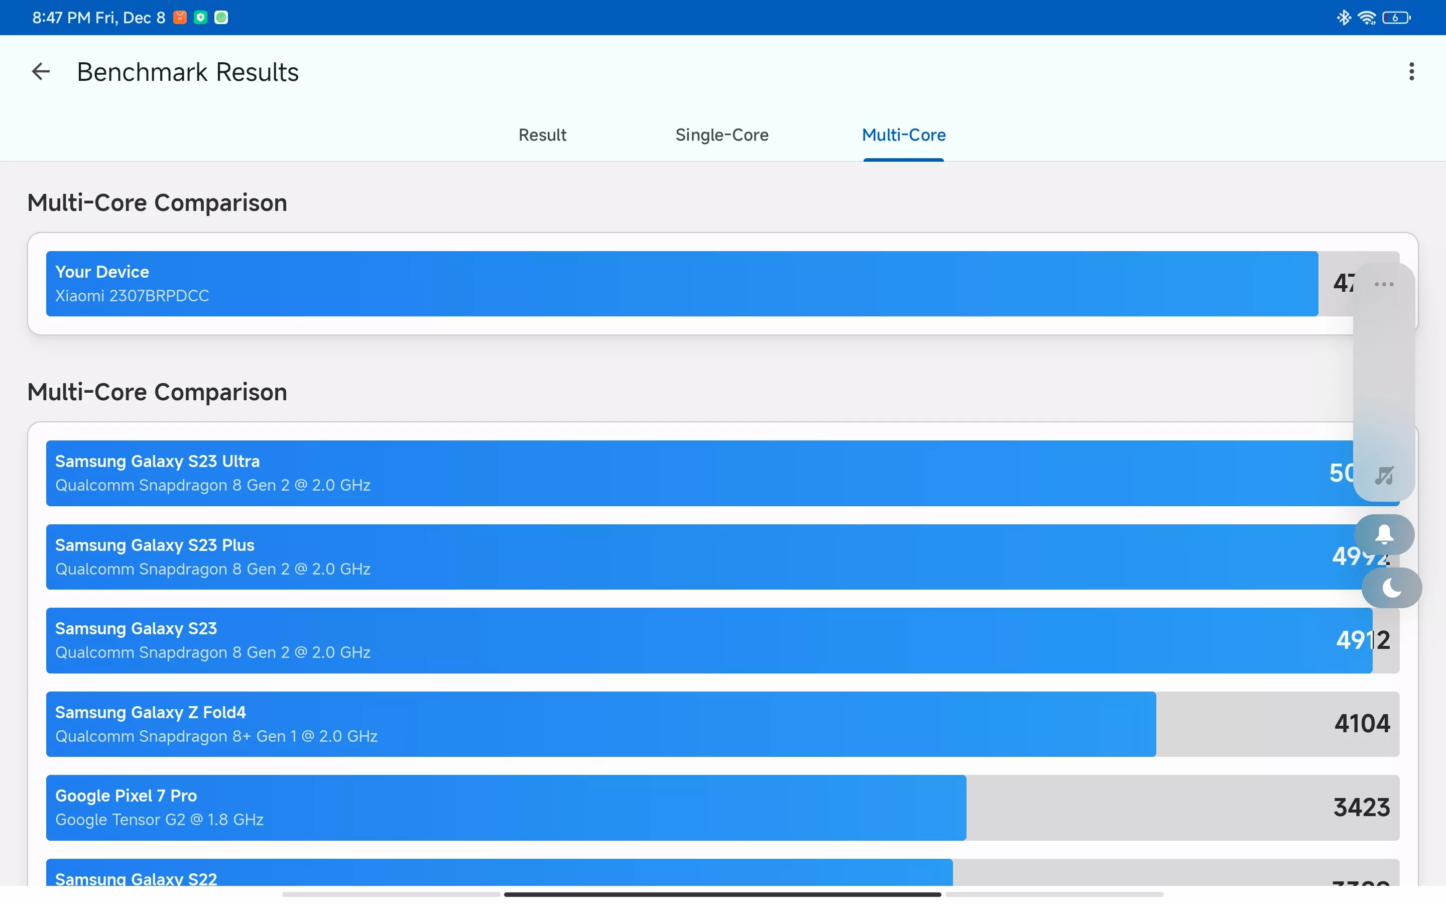Switch to the Single-Core tab
The image size is (1446, 904).
pos(722,135)
